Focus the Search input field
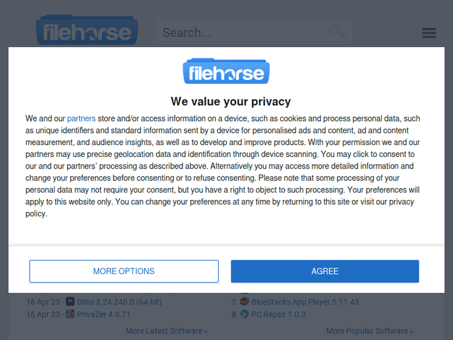Viewport: 453px width, 340px height. click(x=242, y=33)
